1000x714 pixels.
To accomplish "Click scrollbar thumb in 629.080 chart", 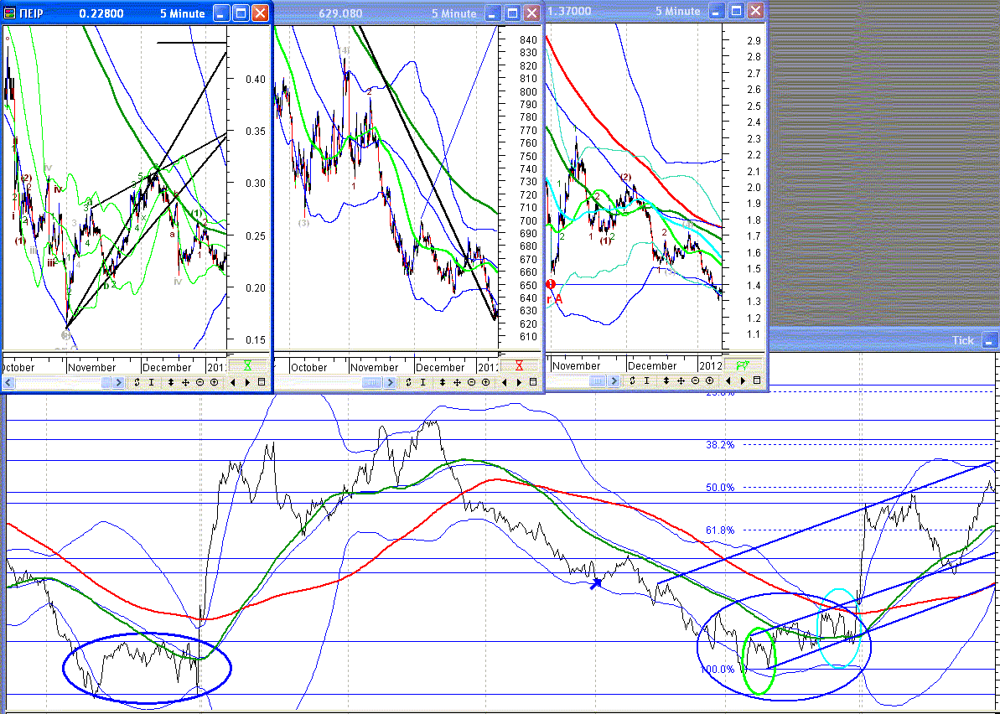I will 372,382.
